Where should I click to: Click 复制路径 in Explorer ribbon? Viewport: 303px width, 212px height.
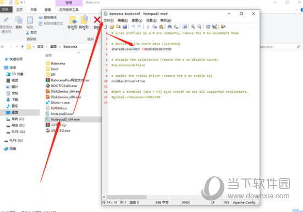coord(48,18)
